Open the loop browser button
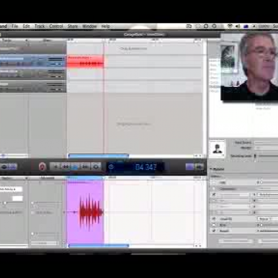278x278 pixels. (x=190, y=167)
